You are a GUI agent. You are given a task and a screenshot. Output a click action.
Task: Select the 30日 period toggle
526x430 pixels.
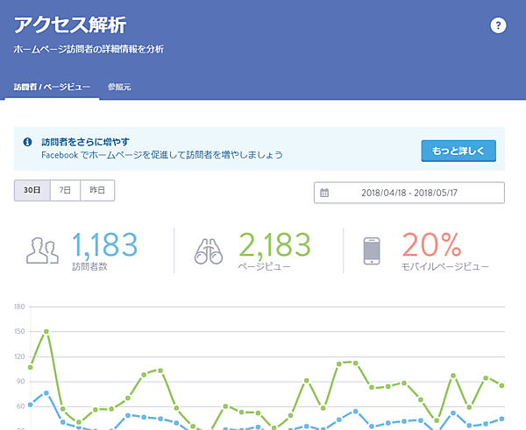coord(32,190)
